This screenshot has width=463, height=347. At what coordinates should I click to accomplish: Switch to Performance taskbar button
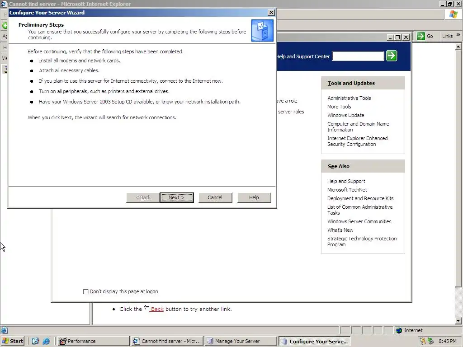point(93,341)
